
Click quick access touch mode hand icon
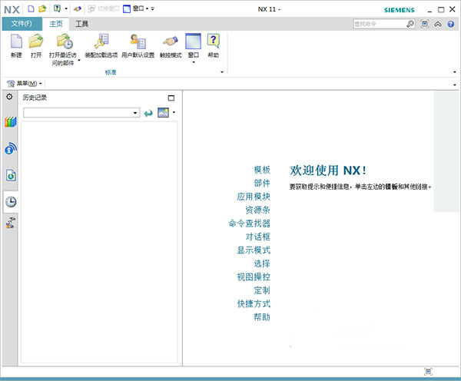point(78,8)
